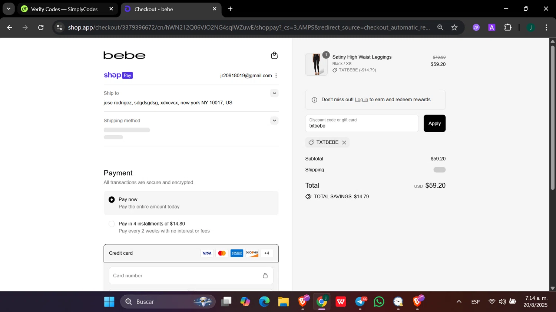The image size is (556, 312).
Task: Expand the Ship to section
Action: (x=274, y=93)
